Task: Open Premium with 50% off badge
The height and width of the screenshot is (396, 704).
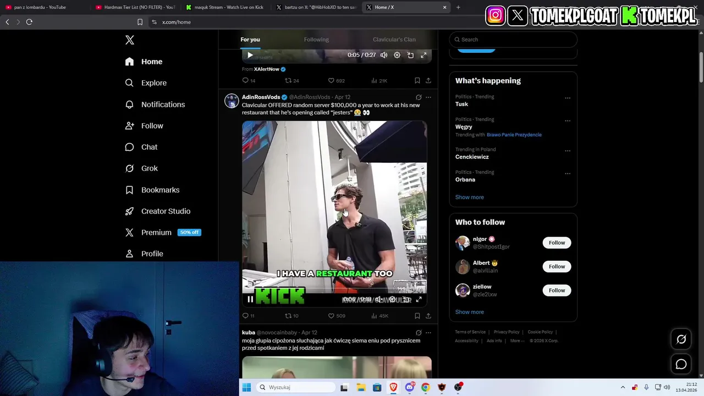Action: 163,233
